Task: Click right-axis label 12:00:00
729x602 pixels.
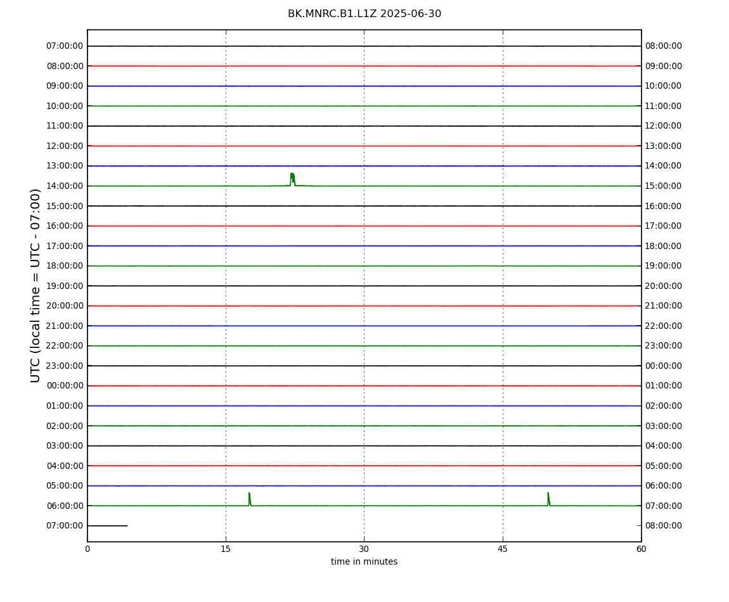Action: (x=664, y=126)
